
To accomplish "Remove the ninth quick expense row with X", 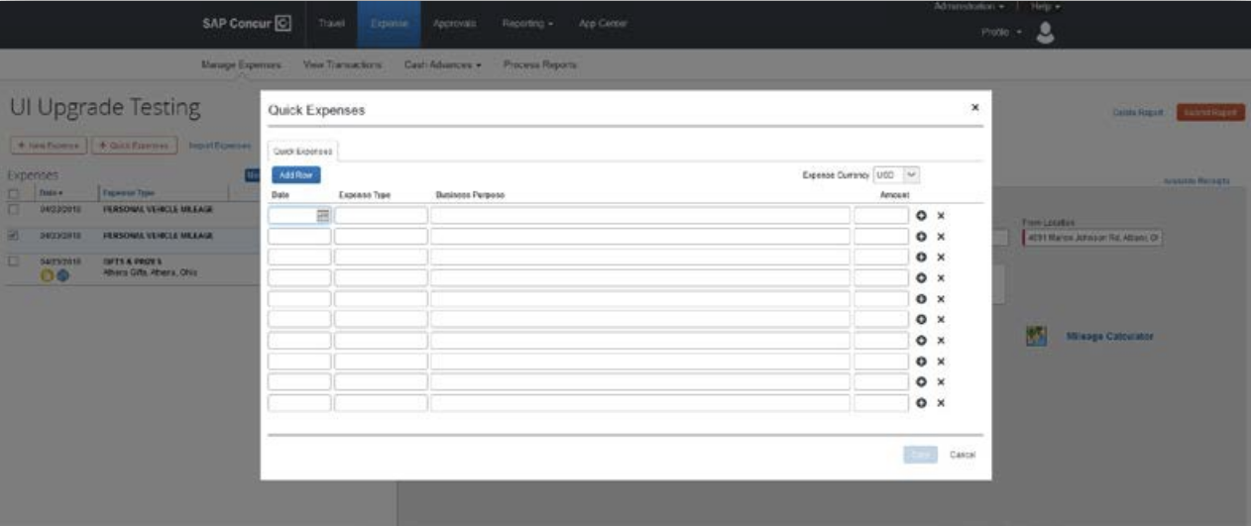I will 941,381.
